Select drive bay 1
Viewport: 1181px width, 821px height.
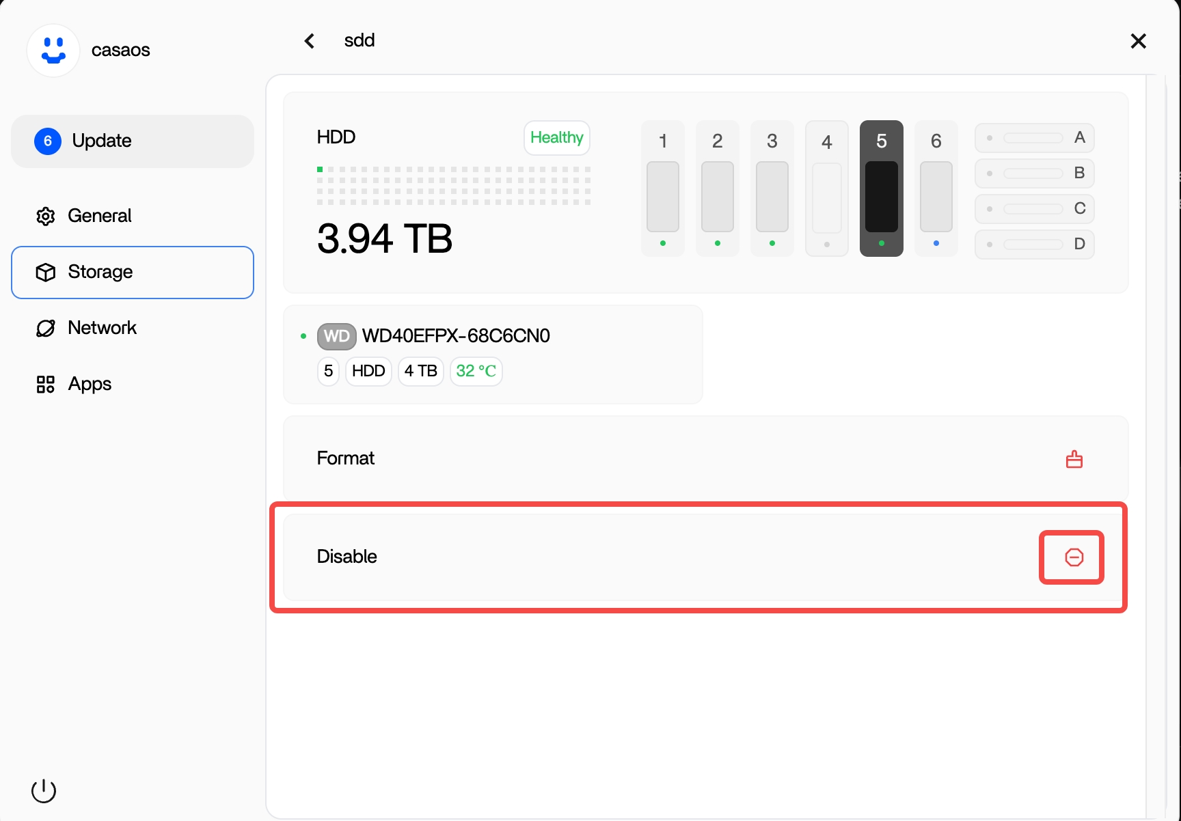[662, 189]
